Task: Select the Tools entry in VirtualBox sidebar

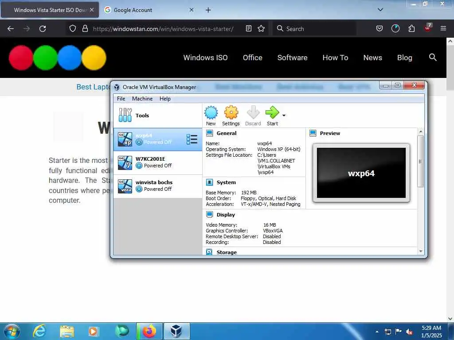Action: point(158,116)
